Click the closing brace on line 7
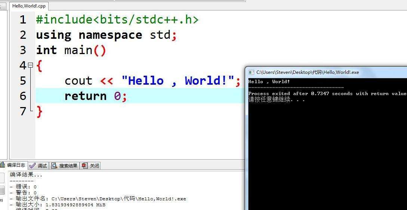 tap(39, 112)
